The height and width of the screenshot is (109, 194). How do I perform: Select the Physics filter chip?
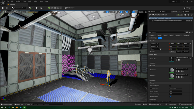pos(178,35)
